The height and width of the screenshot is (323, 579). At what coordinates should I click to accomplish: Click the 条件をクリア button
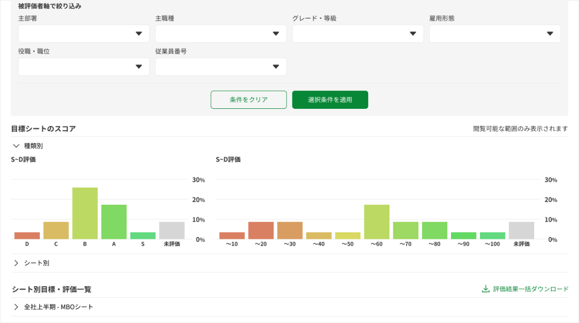249,99
